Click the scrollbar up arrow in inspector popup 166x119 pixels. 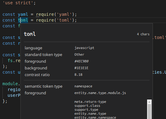click(x=150, y=102)
